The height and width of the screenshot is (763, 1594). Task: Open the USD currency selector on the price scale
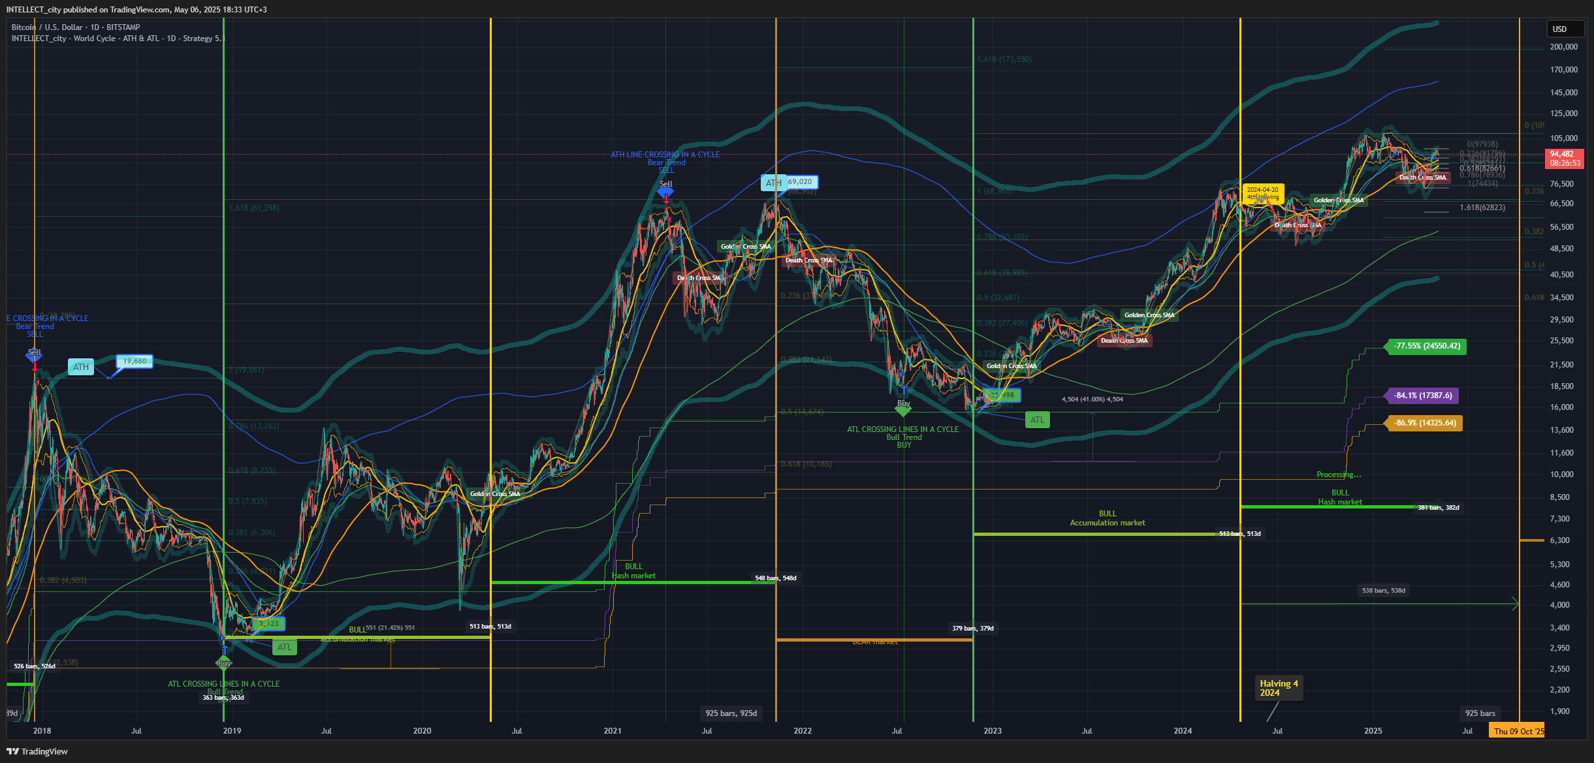point(1565,29)
